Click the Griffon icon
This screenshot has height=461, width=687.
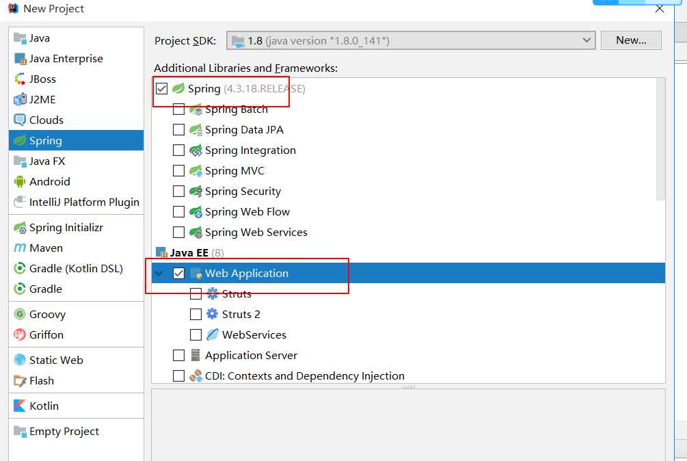[20, 334]
